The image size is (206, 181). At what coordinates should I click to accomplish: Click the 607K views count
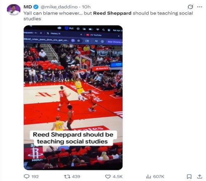(159, 176)
